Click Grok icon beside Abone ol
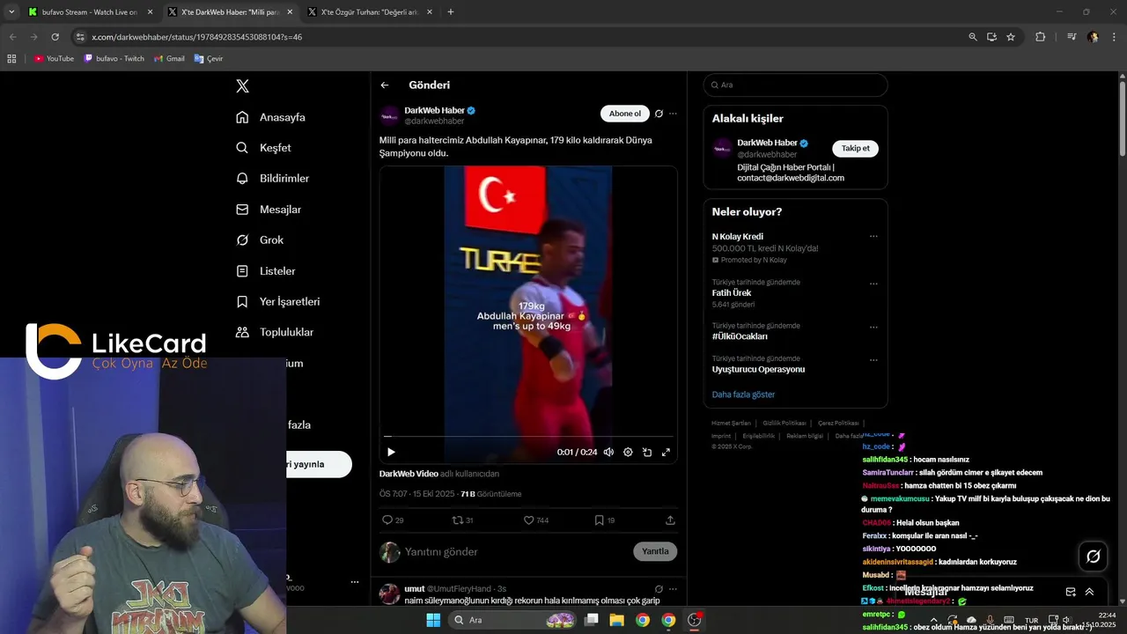This screenshot has width=1127, height=634. (659, 114)
